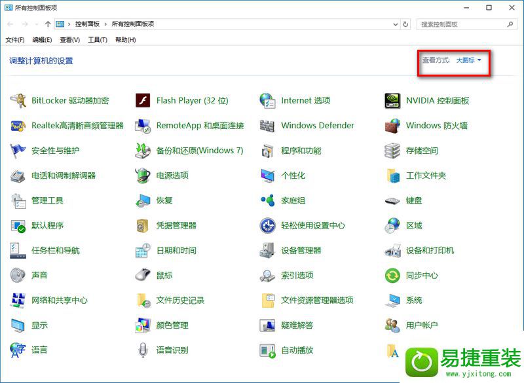Open the 用户帐户 link
Screen dimensions: 524x383
point(422,325)
